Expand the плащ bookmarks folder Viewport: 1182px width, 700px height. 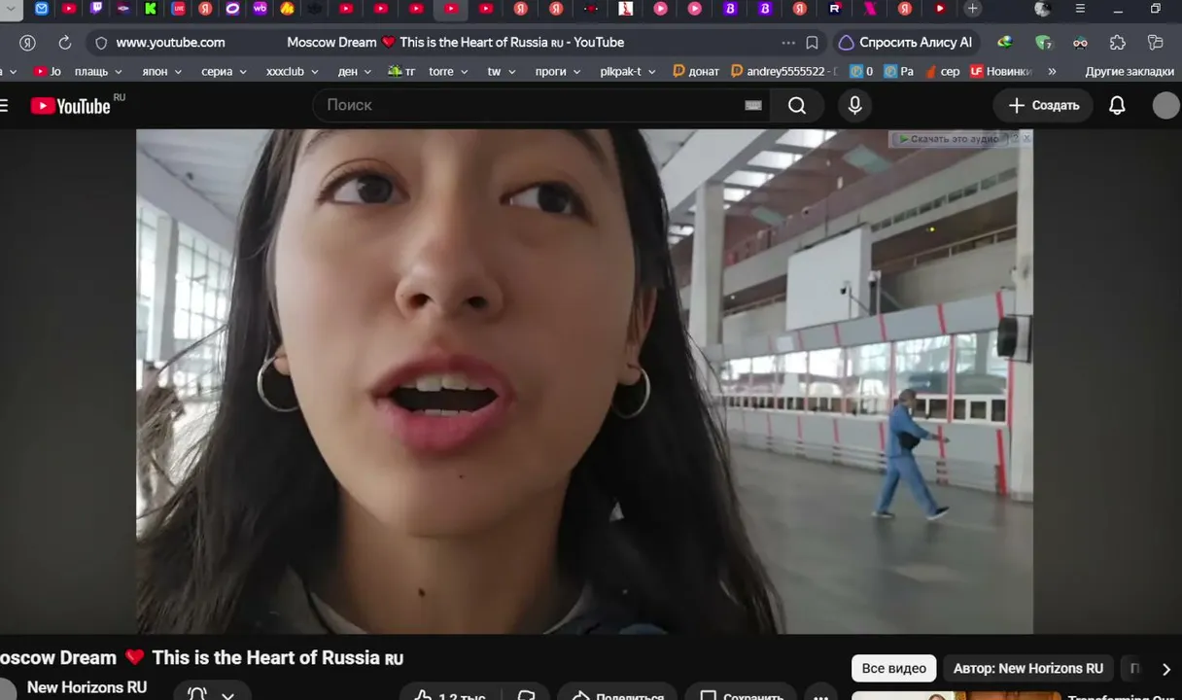pyautogui.click(x=98, y=72)
